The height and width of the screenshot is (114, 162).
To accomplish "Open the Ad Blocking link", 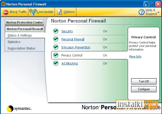I will point(70,63).
